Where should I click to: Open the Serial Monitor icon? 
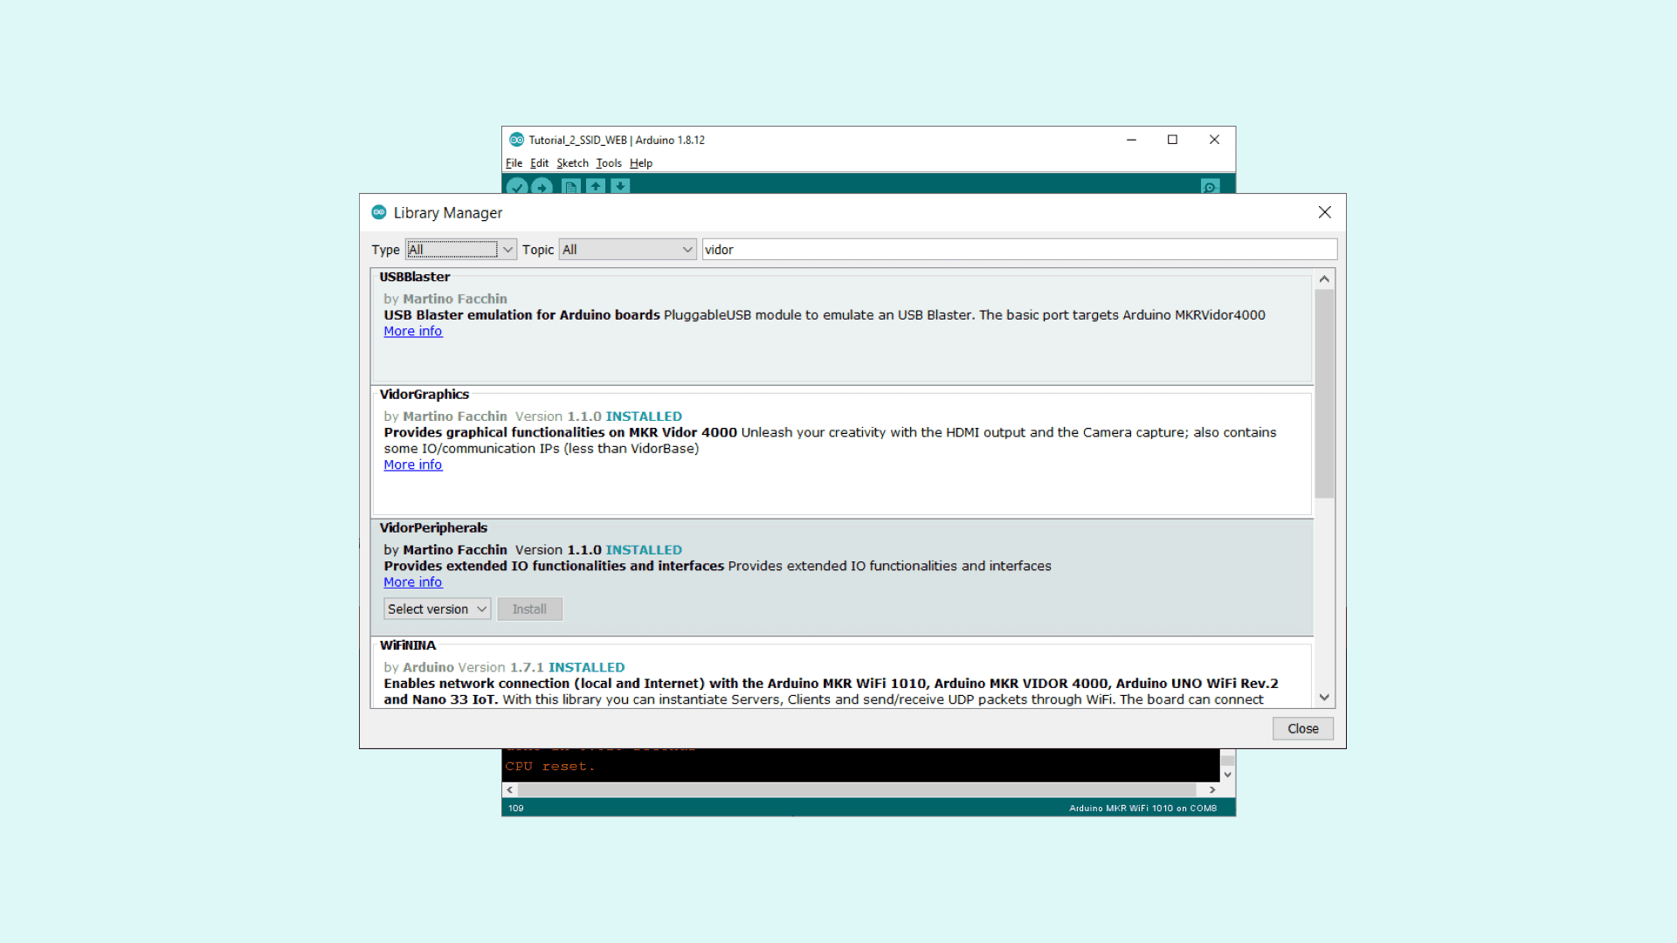[x=1210, y=186]
